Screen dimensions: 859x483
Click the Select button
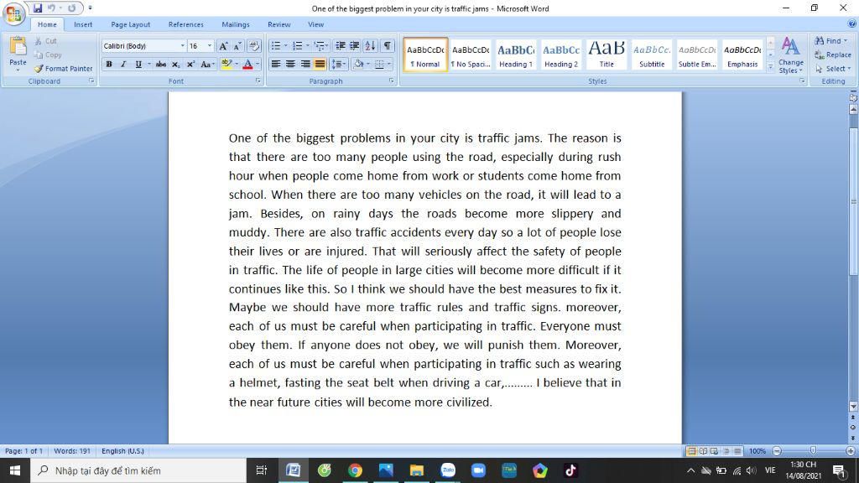pyautogui.click(x=833, y=69)
